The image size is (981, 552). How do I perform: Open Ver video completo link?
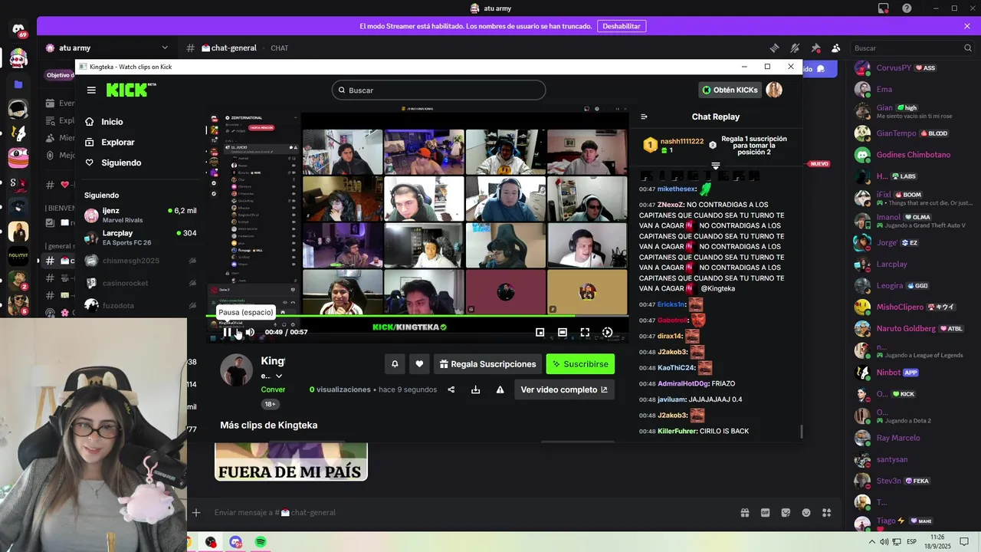coord(564,389)
